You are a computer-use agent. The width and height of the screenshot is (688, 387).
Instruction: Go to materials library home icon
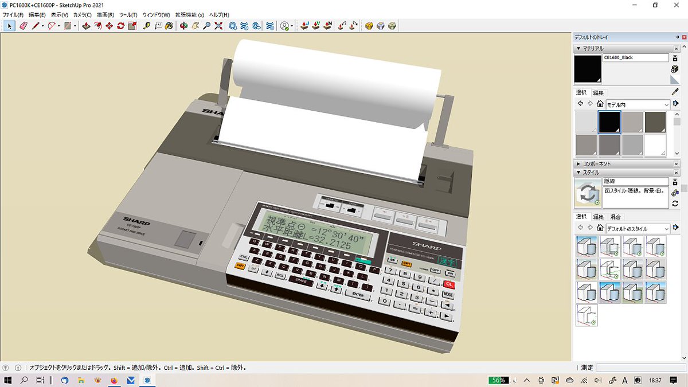[x=600, y=104]
